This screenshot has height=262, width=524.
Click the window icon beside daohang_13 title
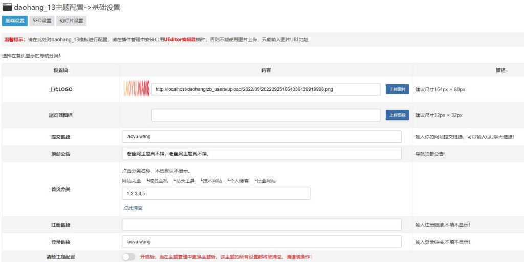(7, 7)
